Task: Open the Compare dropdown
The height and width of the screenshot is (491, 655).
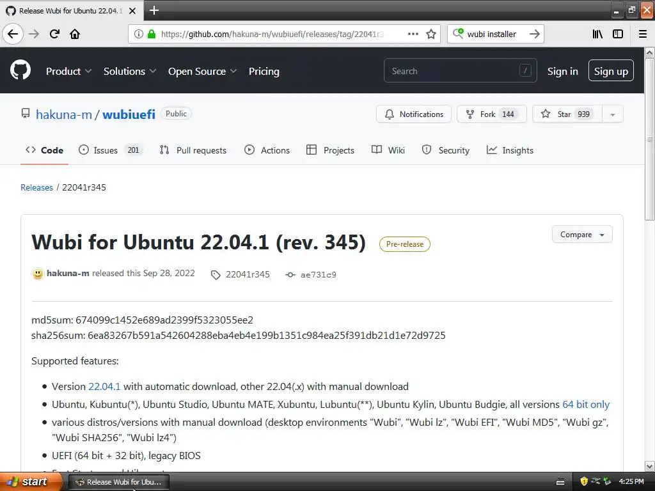Action: pos(582,235)
